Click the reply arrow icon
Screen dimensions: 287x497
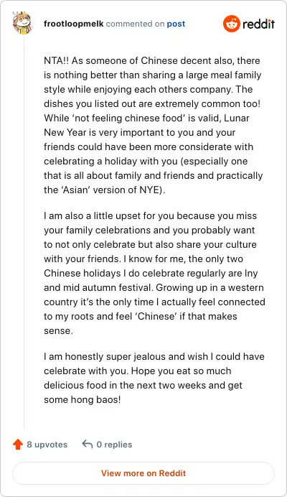[x=87, y=444]
